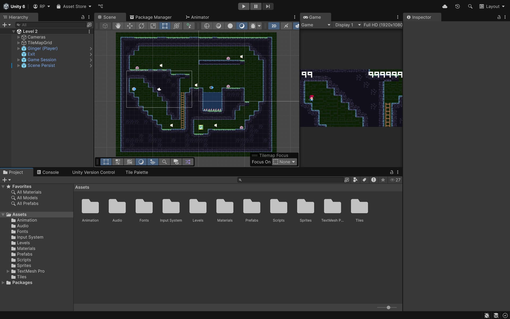Toggle 2D scene view mode
510x319 pixels.
274,26
